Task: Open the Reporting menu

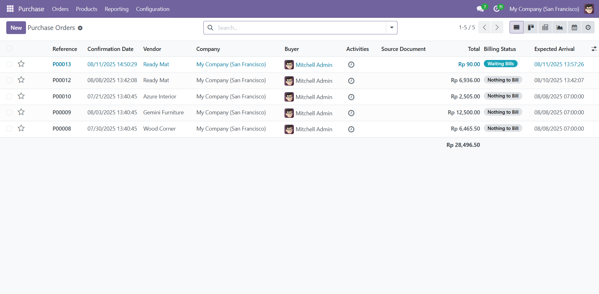Action: point(116,9)
